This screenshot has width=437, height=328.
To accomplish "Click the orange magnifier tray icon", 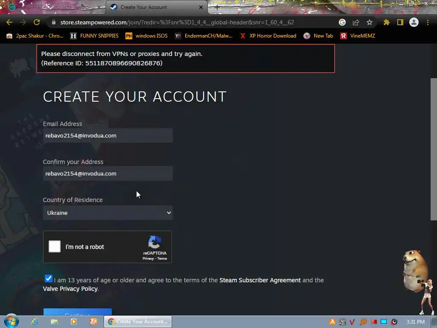I will (363, 322).
